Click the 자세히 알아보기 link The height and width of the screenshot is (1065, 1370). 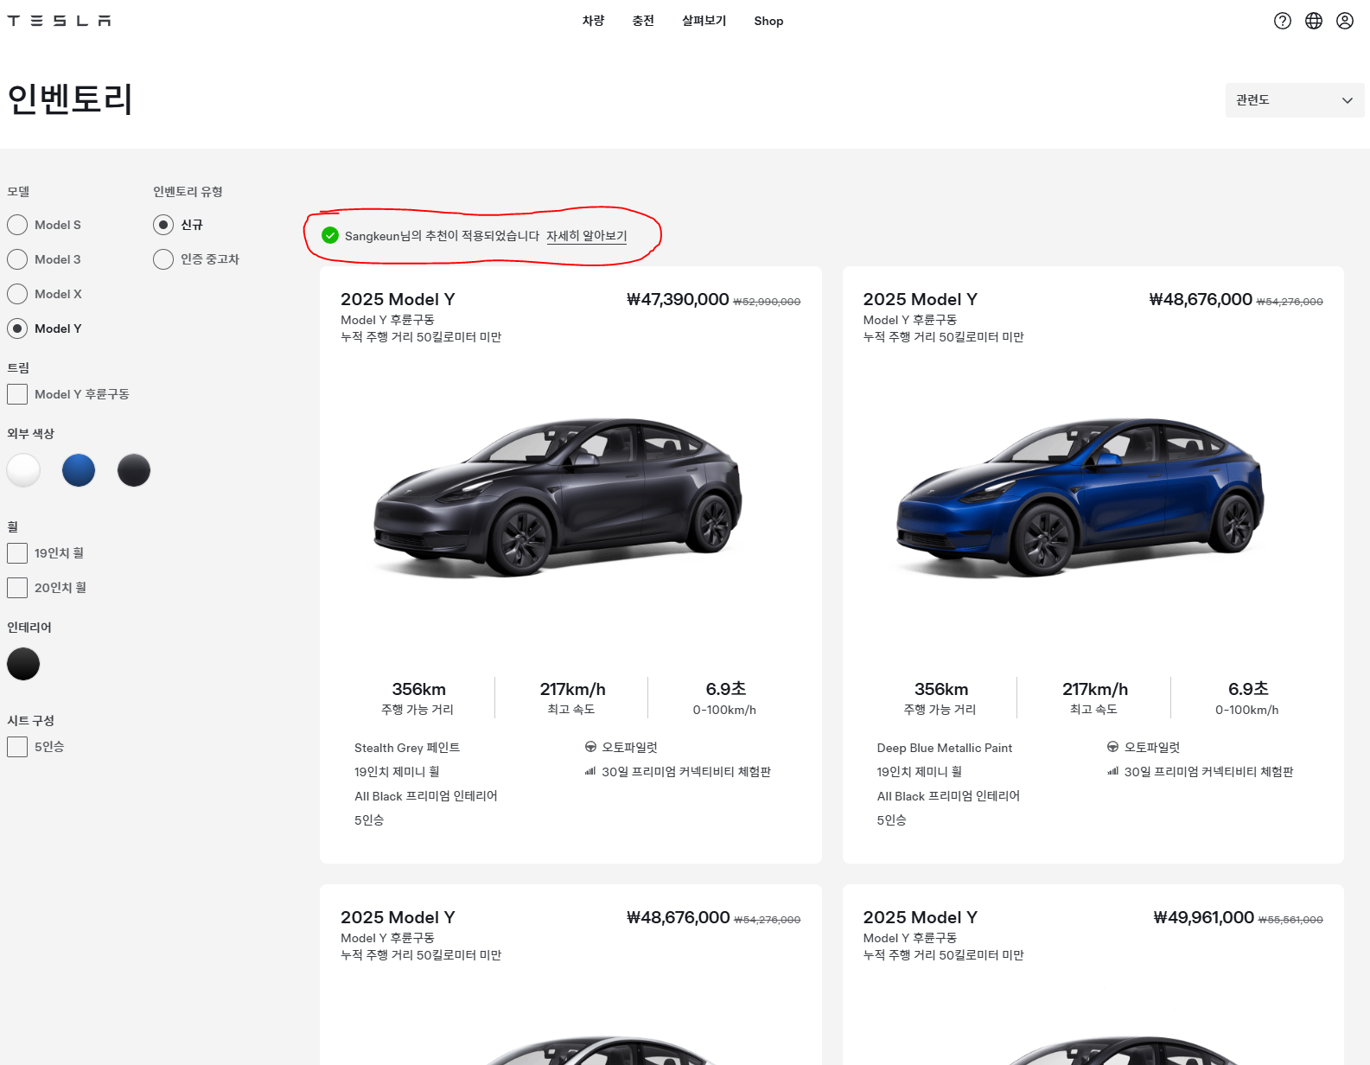586,235
